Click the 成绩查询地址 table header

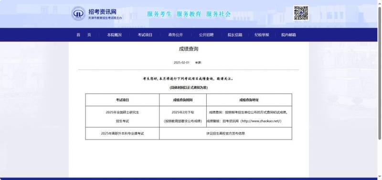249,100
